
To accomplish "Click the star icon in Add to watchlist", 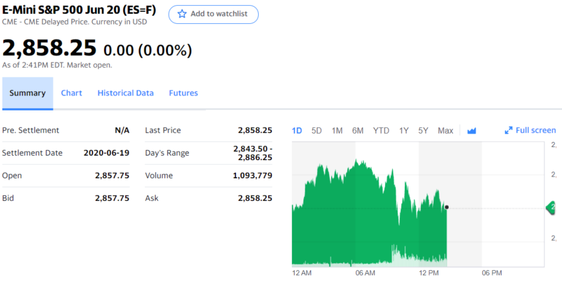I will [182, 14].
